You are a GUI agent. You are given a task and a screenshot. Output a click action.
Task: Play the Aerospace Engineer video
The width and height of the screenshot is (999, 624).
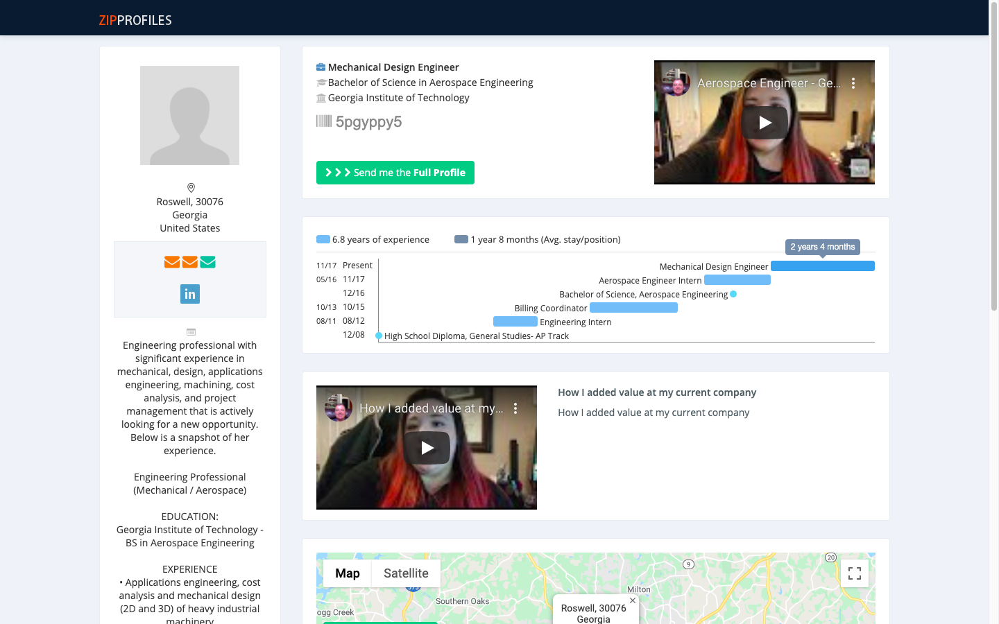pyautogui.click(x=764, y=123)
